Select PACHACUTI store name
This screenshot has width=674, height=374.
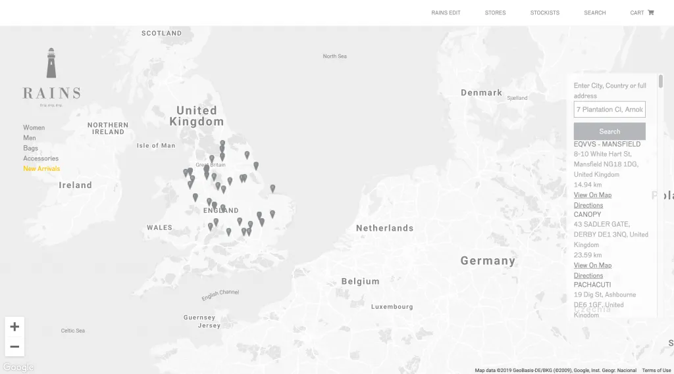pos(592,285)
